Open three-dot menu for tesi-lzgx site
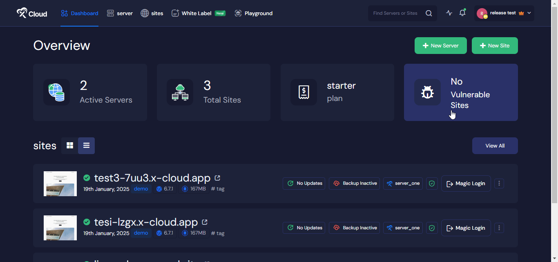This screenshot has height=262, width=558. click(x=499, y=228)
